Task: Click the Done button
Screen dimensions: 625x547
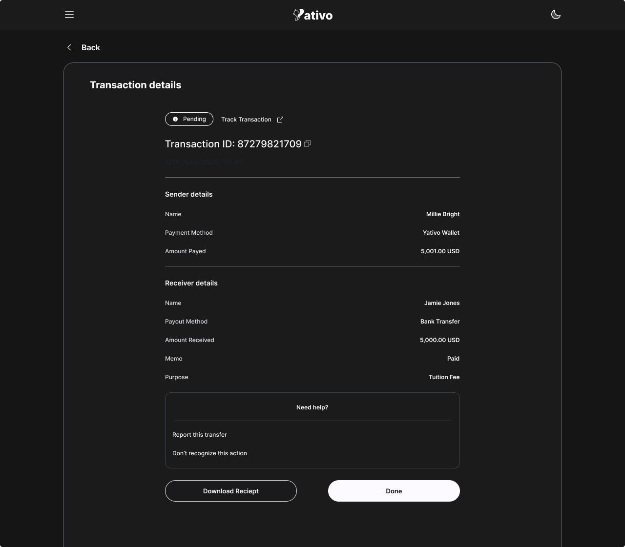Action: (x=394, y=491)
